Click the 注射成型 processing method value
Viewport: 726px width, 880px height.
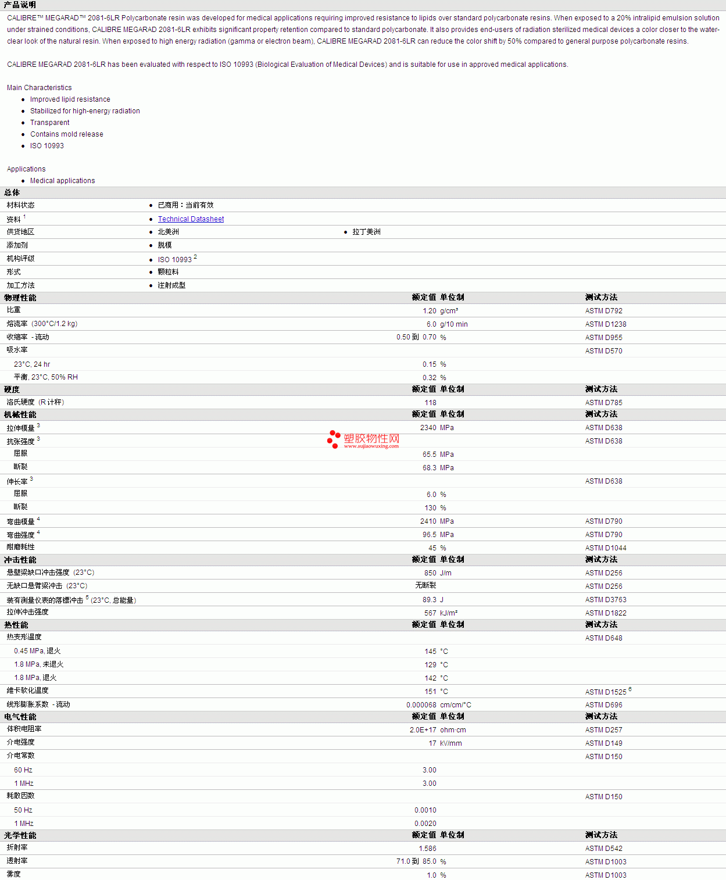[x=171, y=285]
